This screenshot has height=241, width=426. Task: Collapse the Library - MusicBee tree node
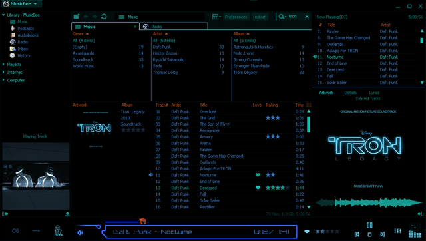[3, 15]
